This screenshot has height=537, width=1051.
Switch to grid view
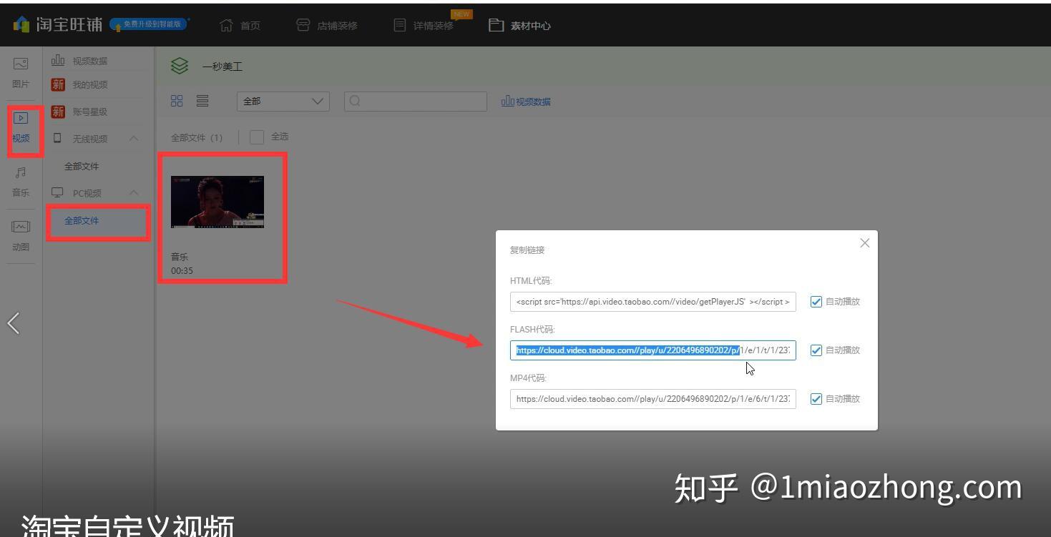click(x=177, y=102)
